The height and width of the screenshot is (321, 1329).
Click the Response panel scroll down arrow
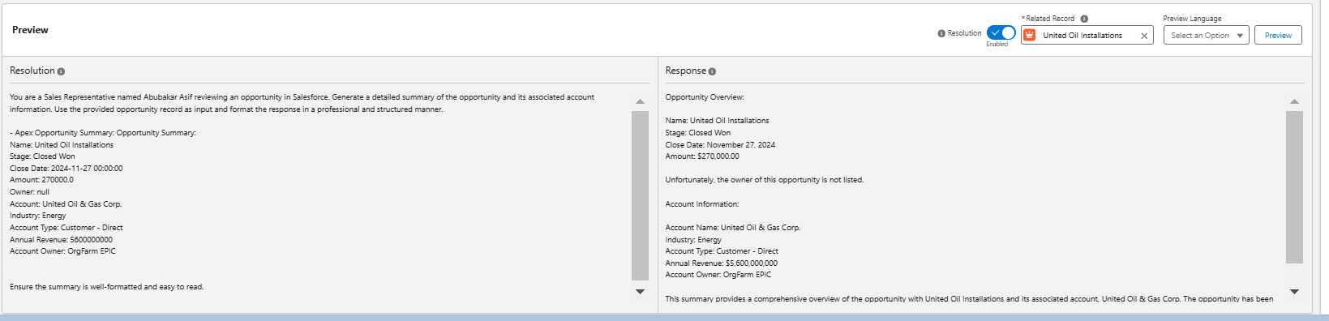pyautogui.click(x=1294, y=291)
